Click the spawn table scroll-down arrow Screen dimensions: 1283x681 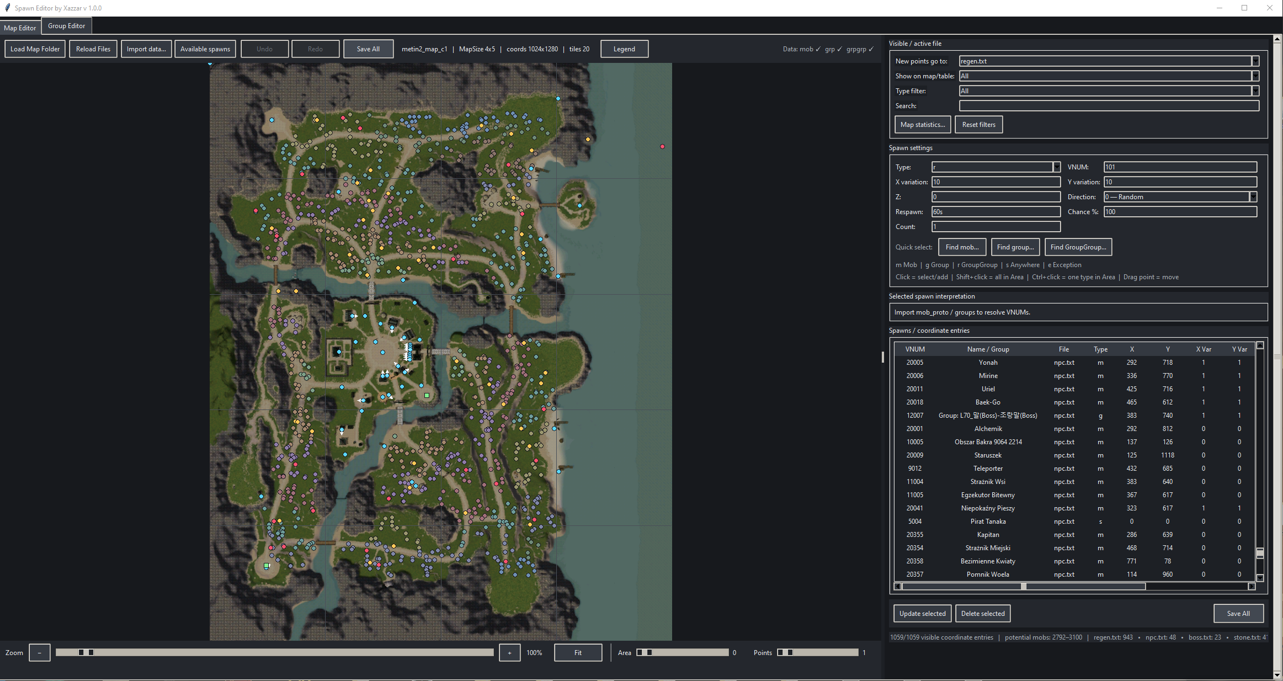(1260, 578)
